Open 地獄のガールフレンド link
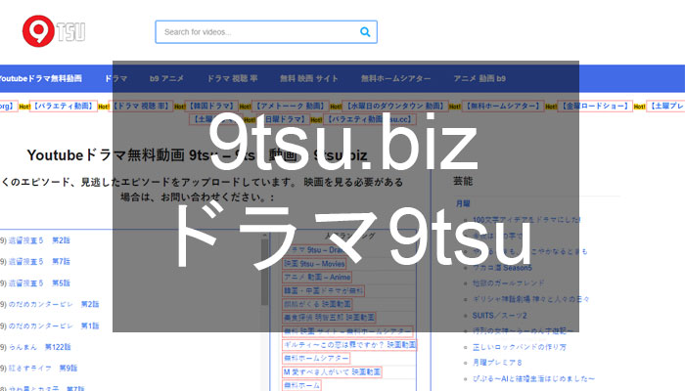This screenshot has width=685, height=391. click(509, 283)
